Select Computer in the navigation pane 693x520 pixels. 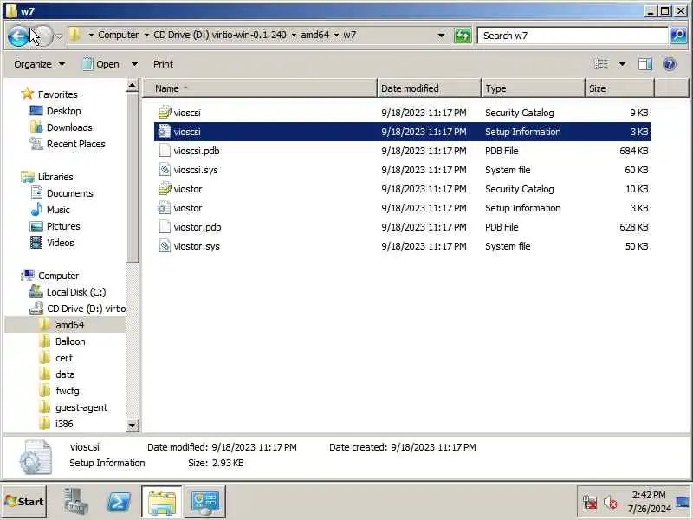[x=58, y=276]
